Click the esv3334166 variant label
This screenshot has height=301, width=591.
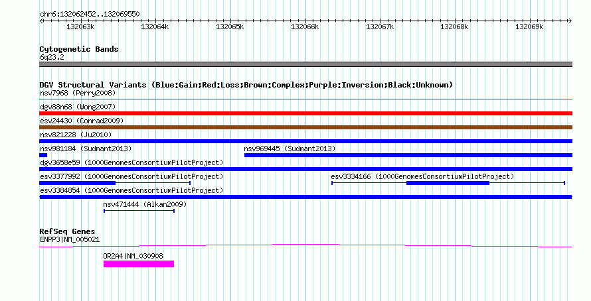tap(422, 176)
